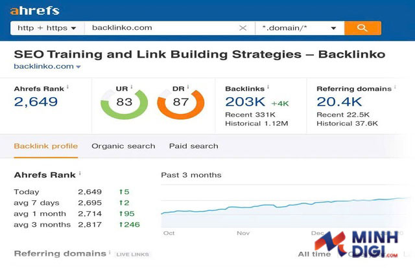Click the +4K backlinks change value
415x274 pixels.
pyautogui.click(x=280, y=104)
